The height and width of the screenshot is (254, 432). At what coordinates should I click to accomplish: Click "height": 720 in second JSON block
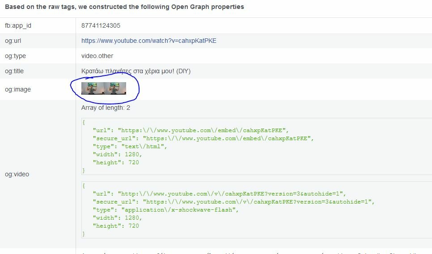(x=116, y=226)
